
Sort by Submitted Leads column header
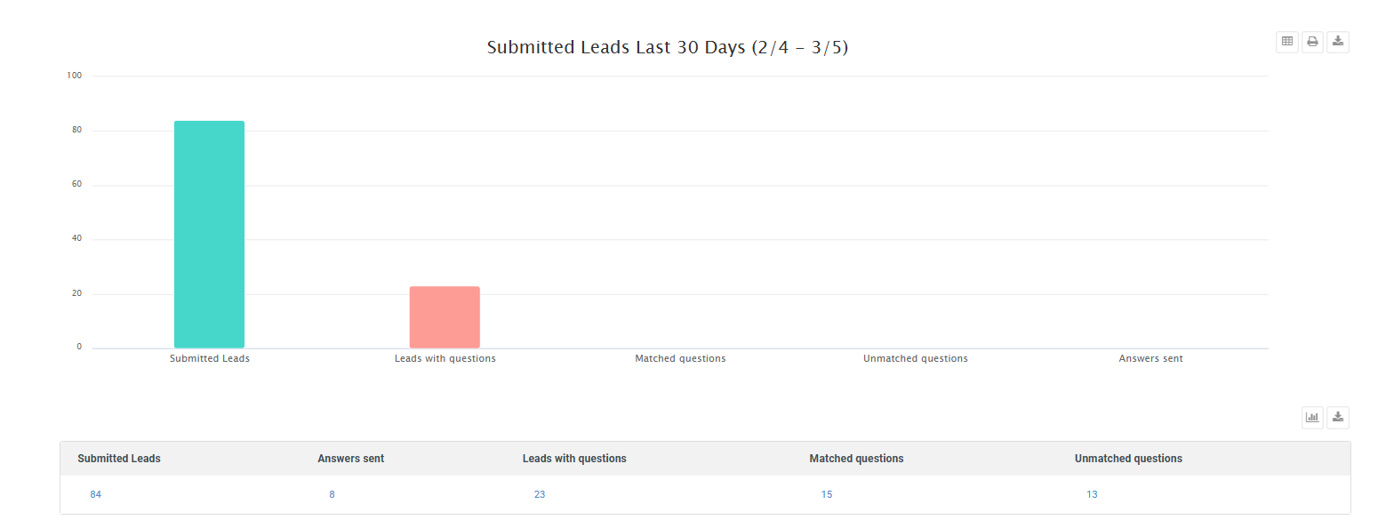point(119,459)
